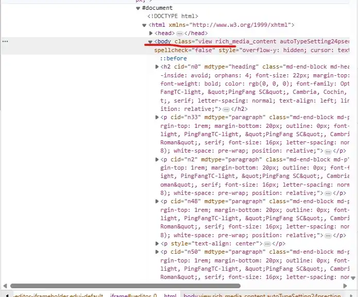Expand the paragraph with cid n48
The image size is (358, 297).
pyautogui.click(x=157, y=201)
